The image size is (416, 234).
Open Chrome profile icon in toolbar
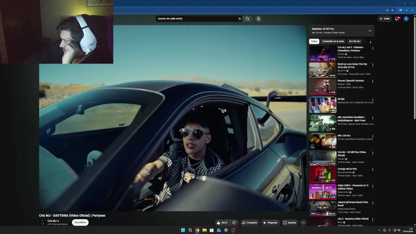pos(407,10)
